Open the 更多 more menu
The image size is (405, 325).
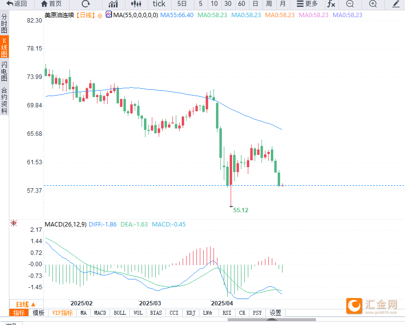pyautogui.click(x=307, y=4)
